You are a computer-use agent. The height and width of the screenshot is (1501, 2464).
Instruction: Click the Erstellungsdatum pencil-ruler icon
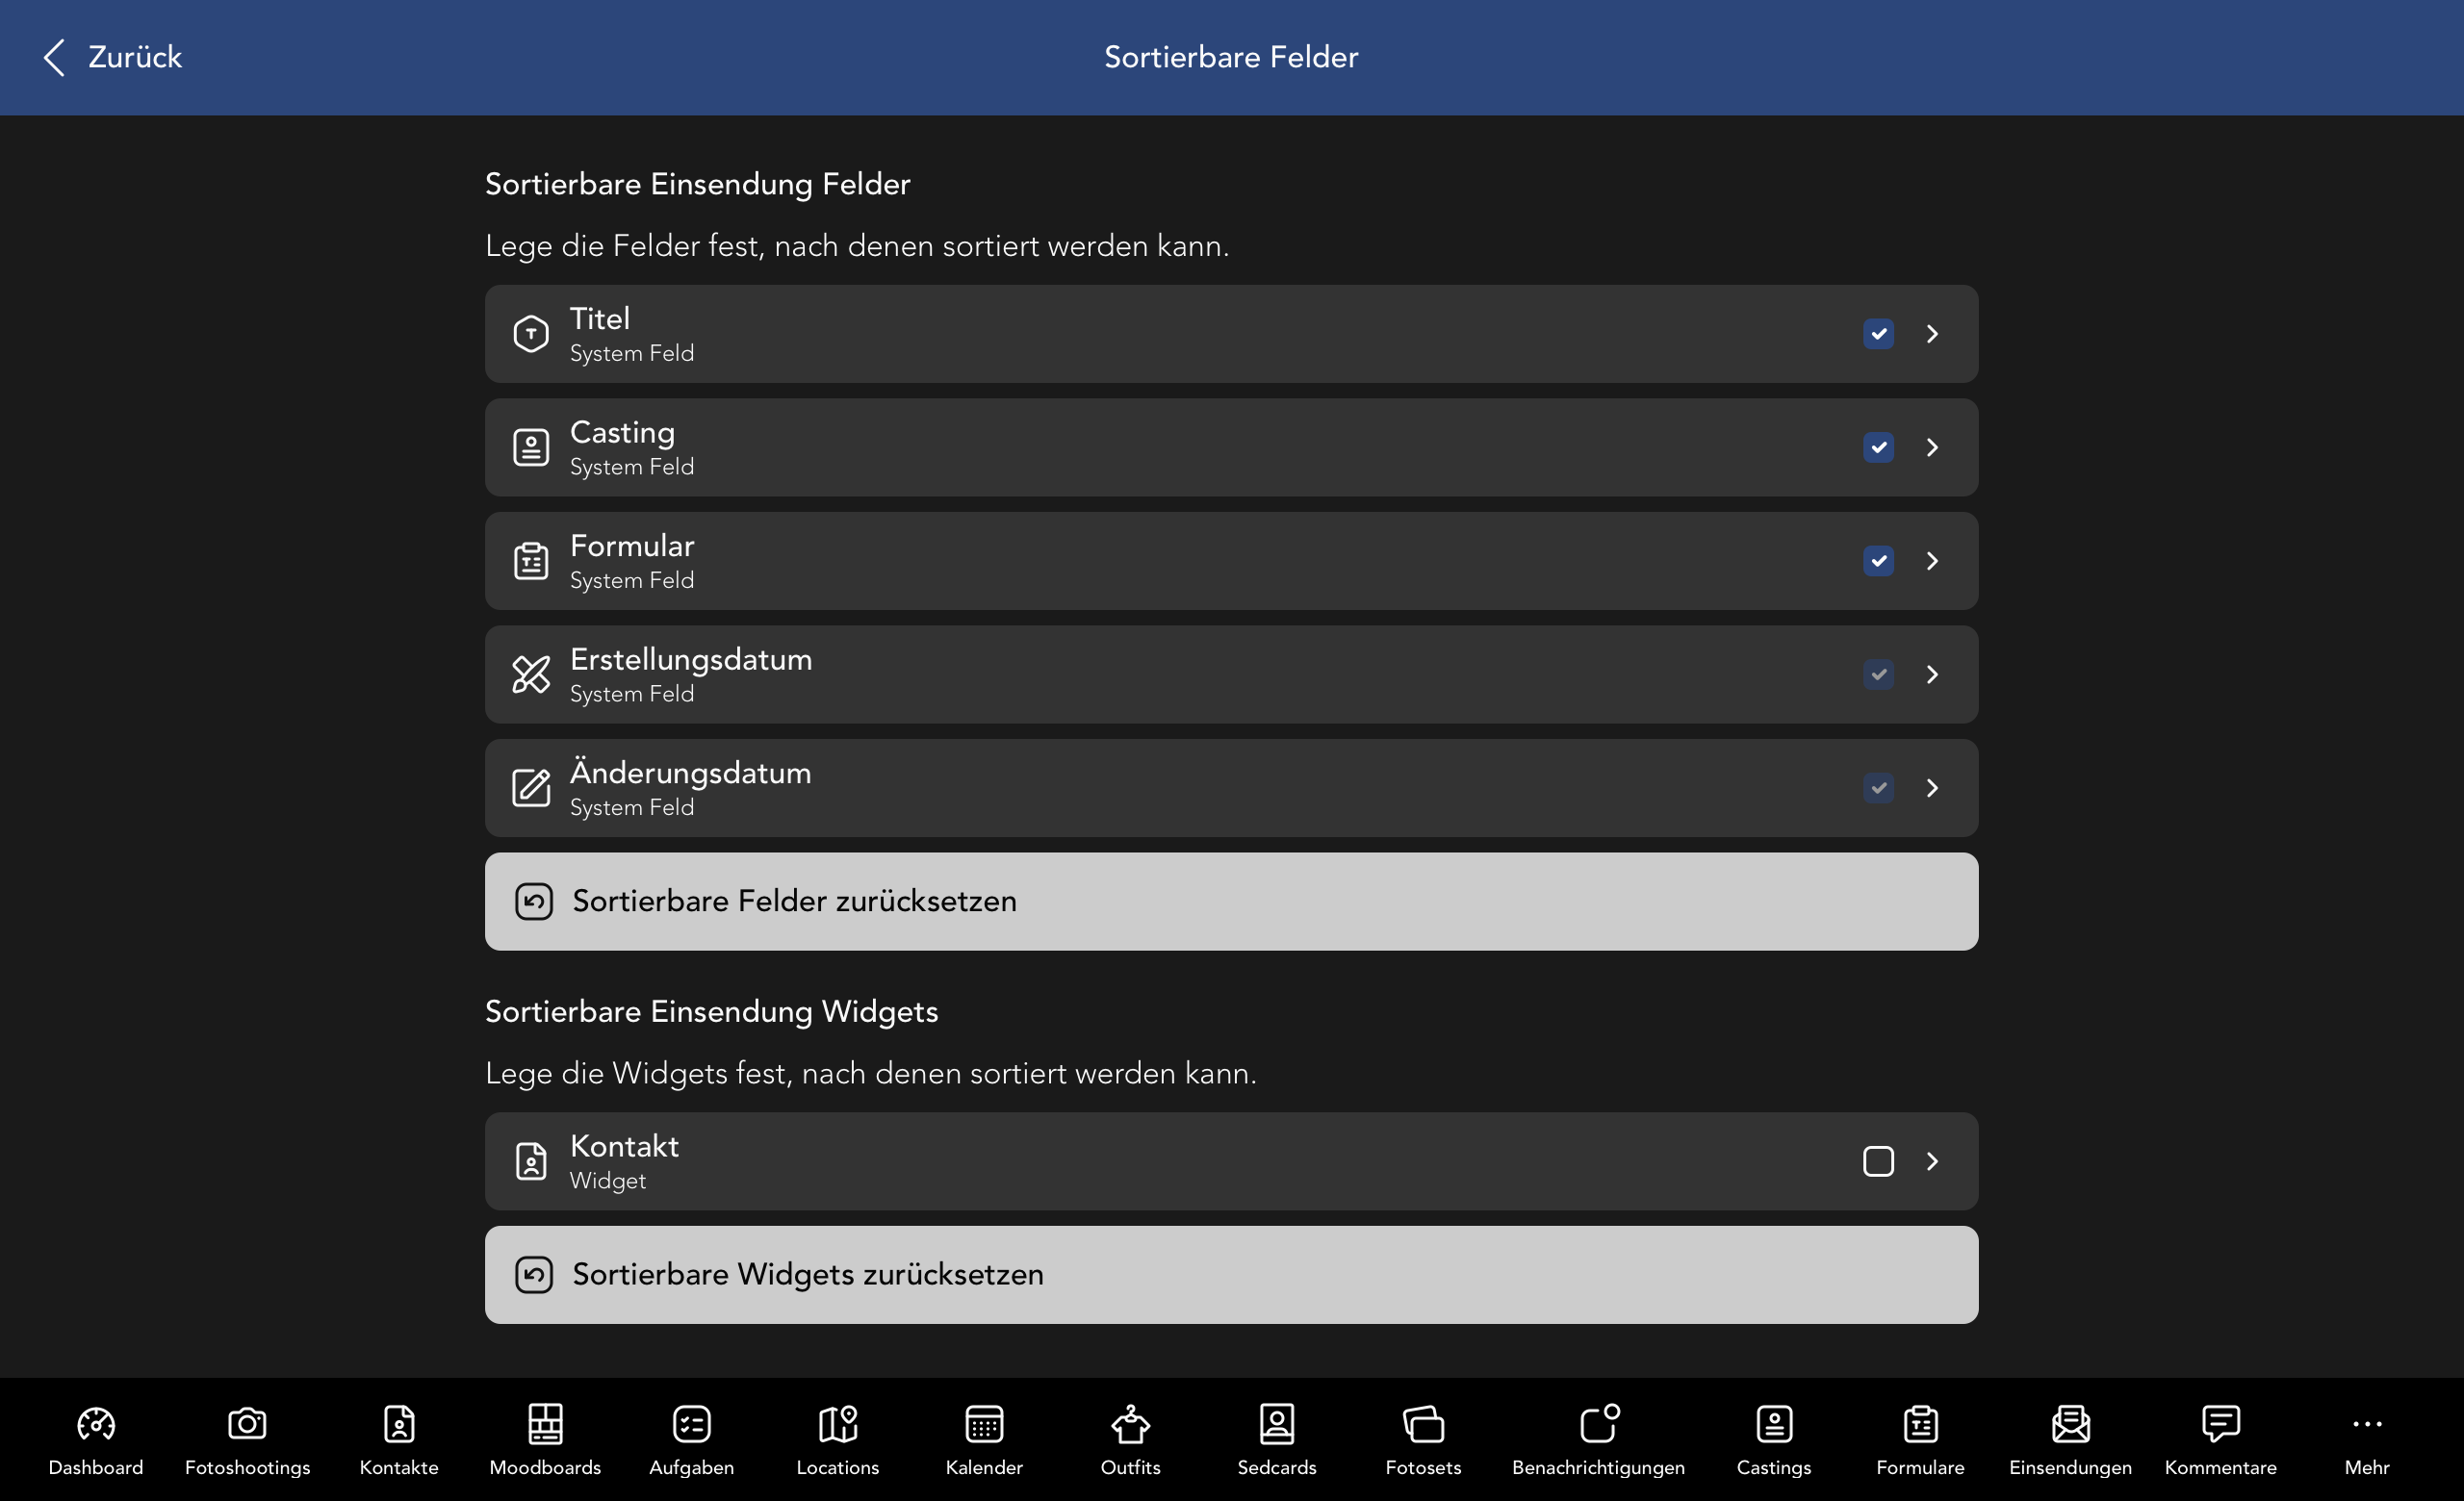(x=531, y=674)
